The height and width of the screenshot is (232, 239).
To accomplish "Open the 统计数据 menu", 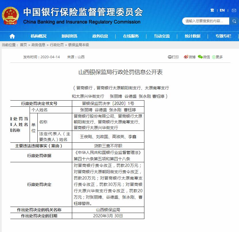I will pyautogui.click(x=192, y=36).
